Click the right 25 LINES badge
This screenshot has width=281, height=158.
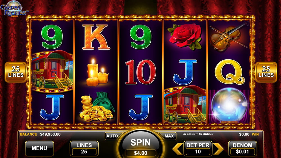pos(266,72)
